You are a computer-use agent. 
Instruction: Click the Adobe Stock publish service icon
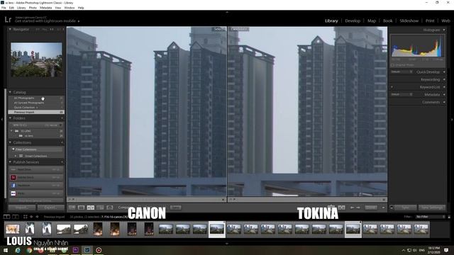tap(13, 177)
